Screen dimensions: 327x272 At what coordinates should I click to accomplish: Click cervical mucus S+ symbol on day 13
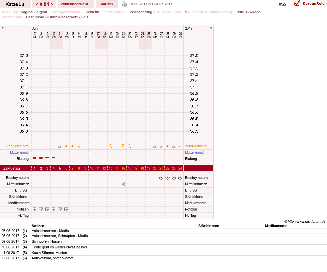pyautogui.click(x=111, y=146)
